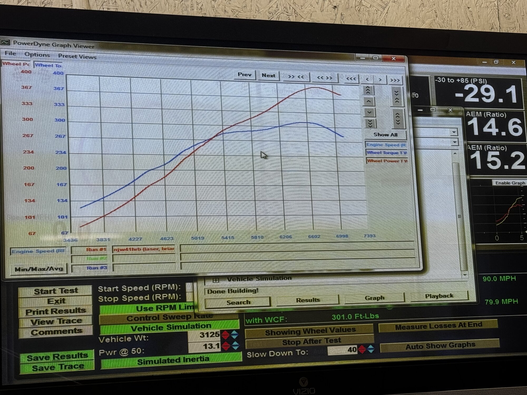The width and height of the screenshot is (527, 395).
Task: Select the Wheel Power axis tab
Action: (x=16, y=64)
